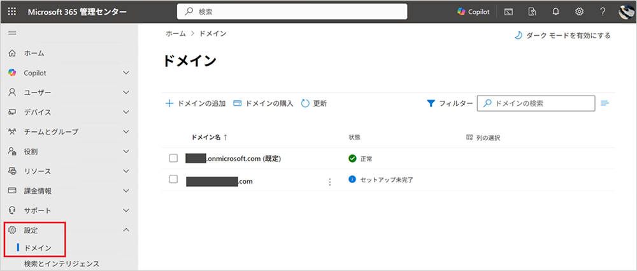
Task: Click the ユーザー person icon
Action: click(12, 92)
